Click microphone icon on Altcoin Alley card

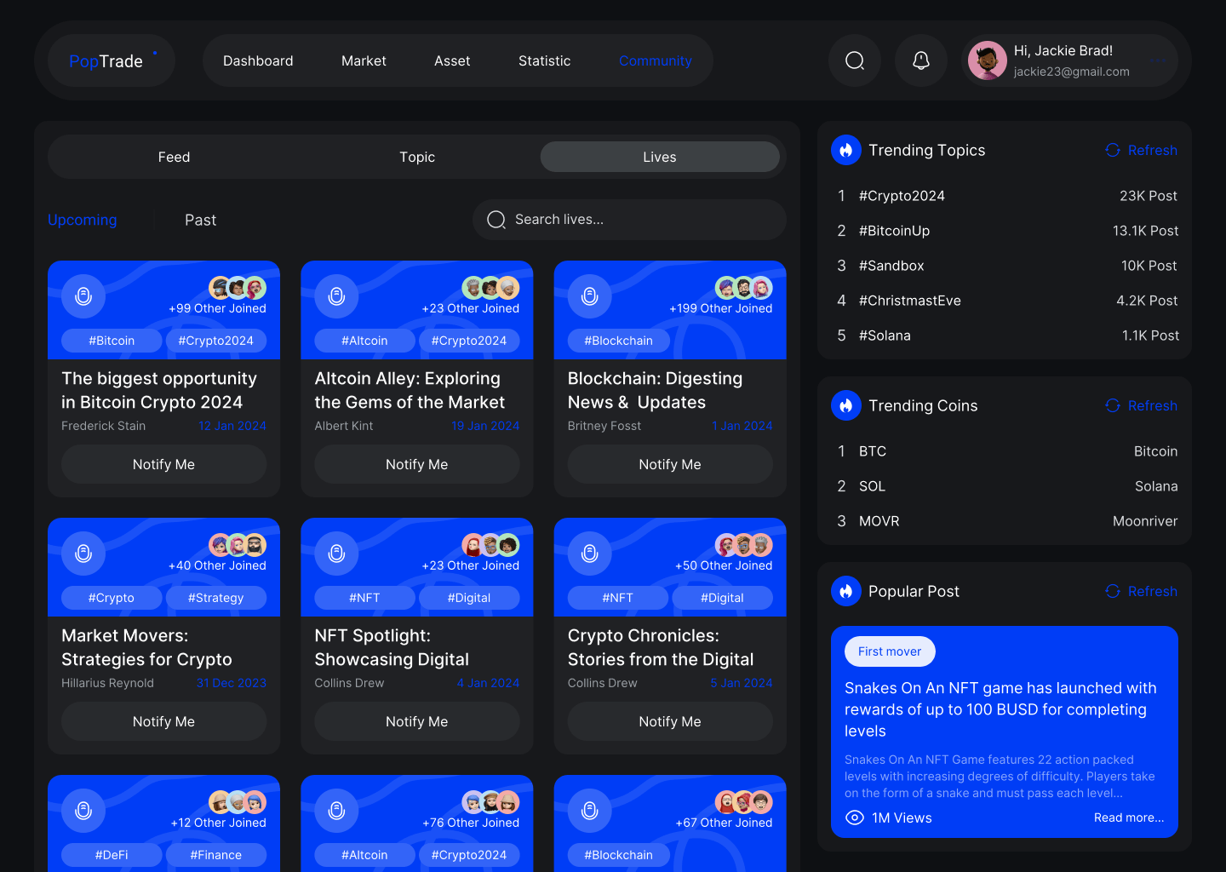(337, 296)
